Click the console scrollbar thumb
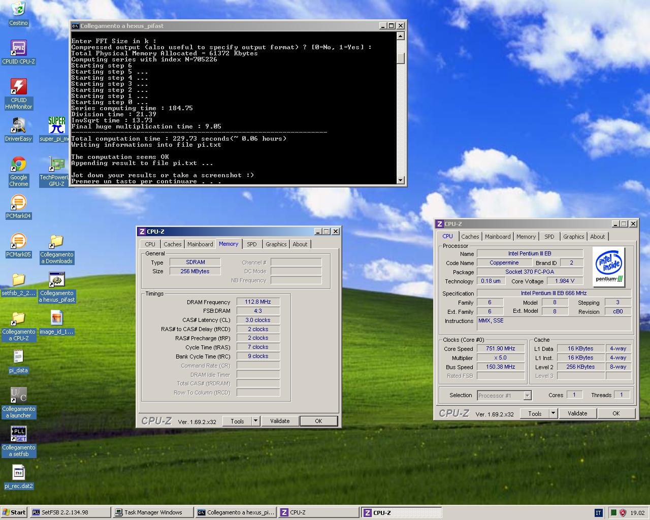This screenshot has height=520, width=650. click(401, 58)
